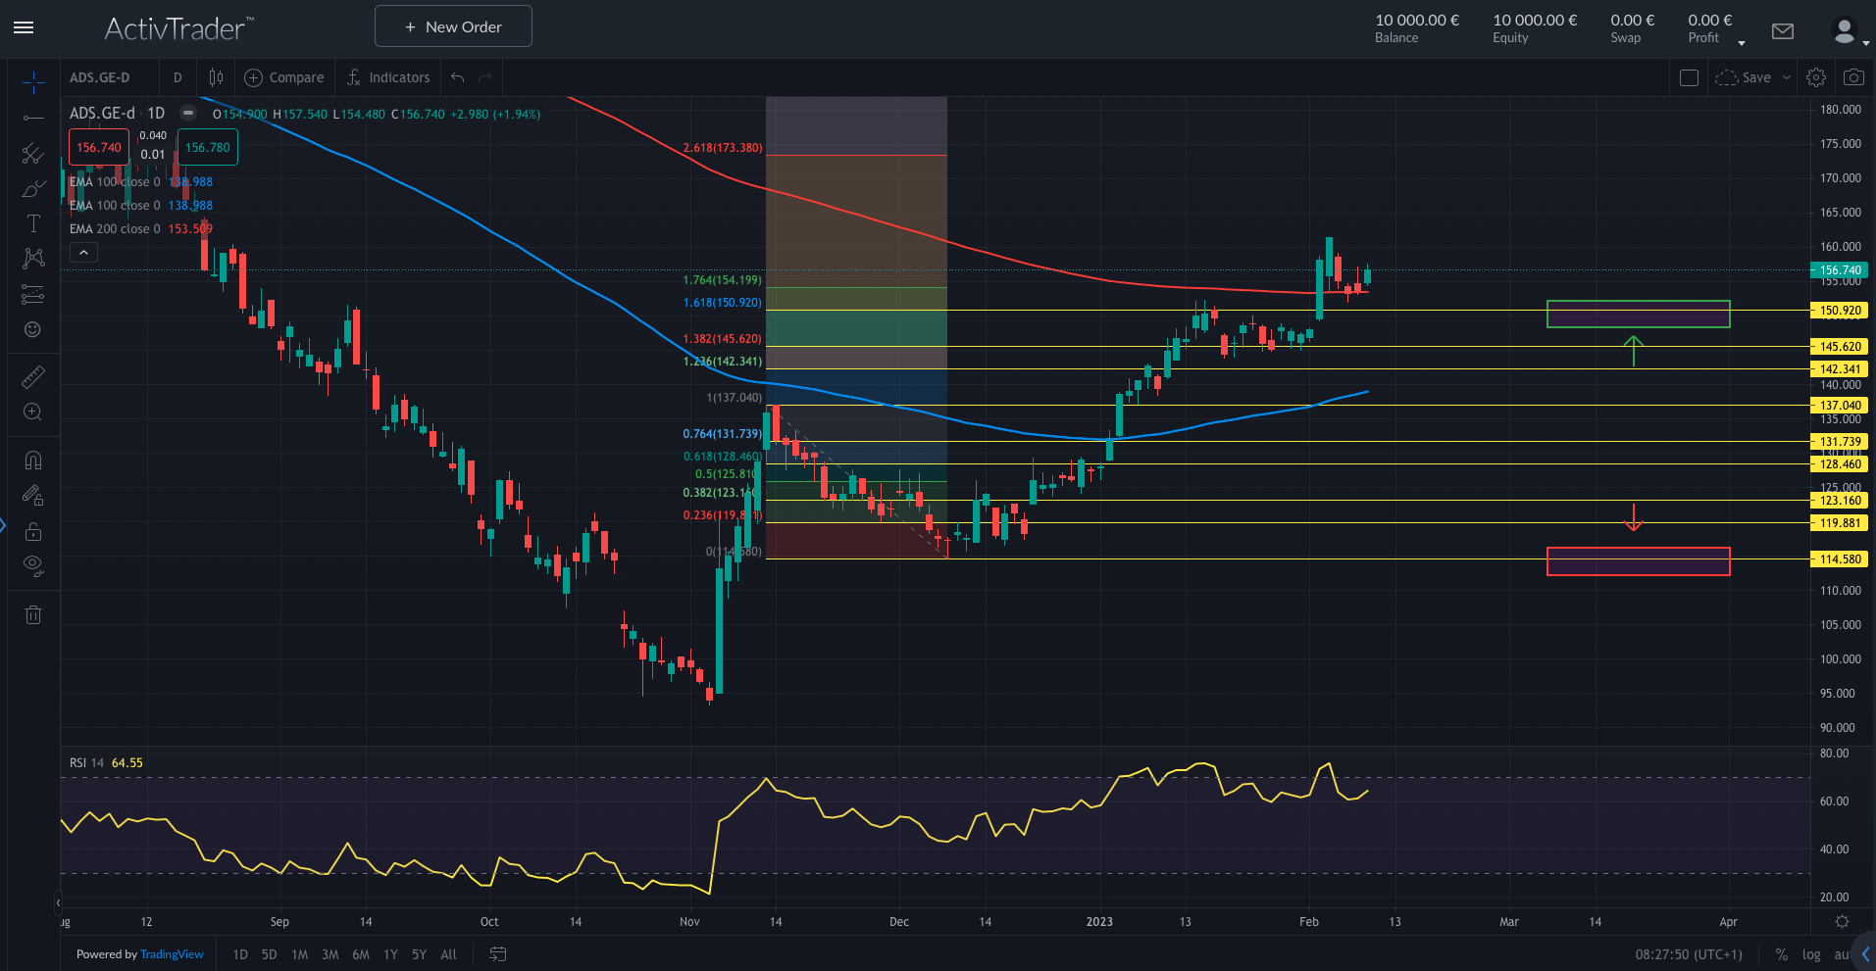The height and width of the screenshot is (971, 1876).
Task: Click the green 156.780 buy price box
Action: tap(208, 148)
